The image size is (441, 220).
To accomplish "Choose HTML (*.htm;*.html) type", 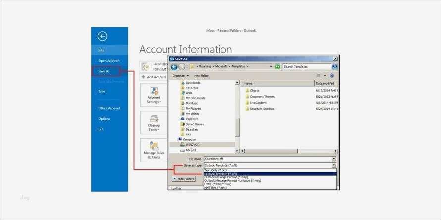I will coord(270,184).
